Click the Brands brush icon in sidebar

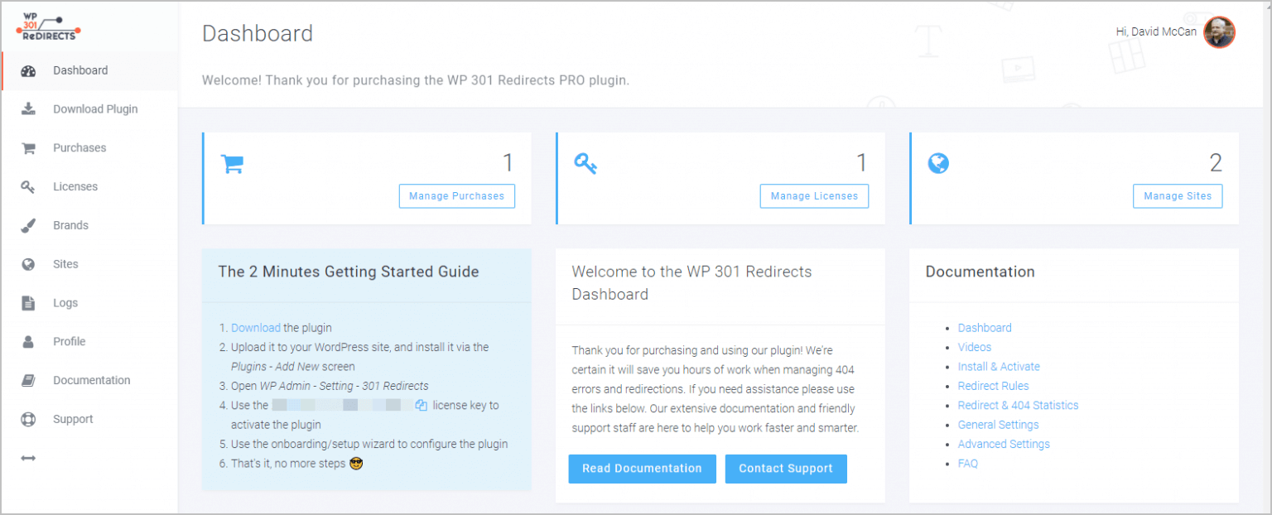pos(27,224)
